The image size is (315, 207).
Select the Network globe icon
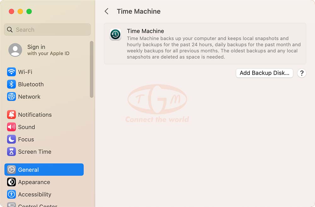[11, 97]
